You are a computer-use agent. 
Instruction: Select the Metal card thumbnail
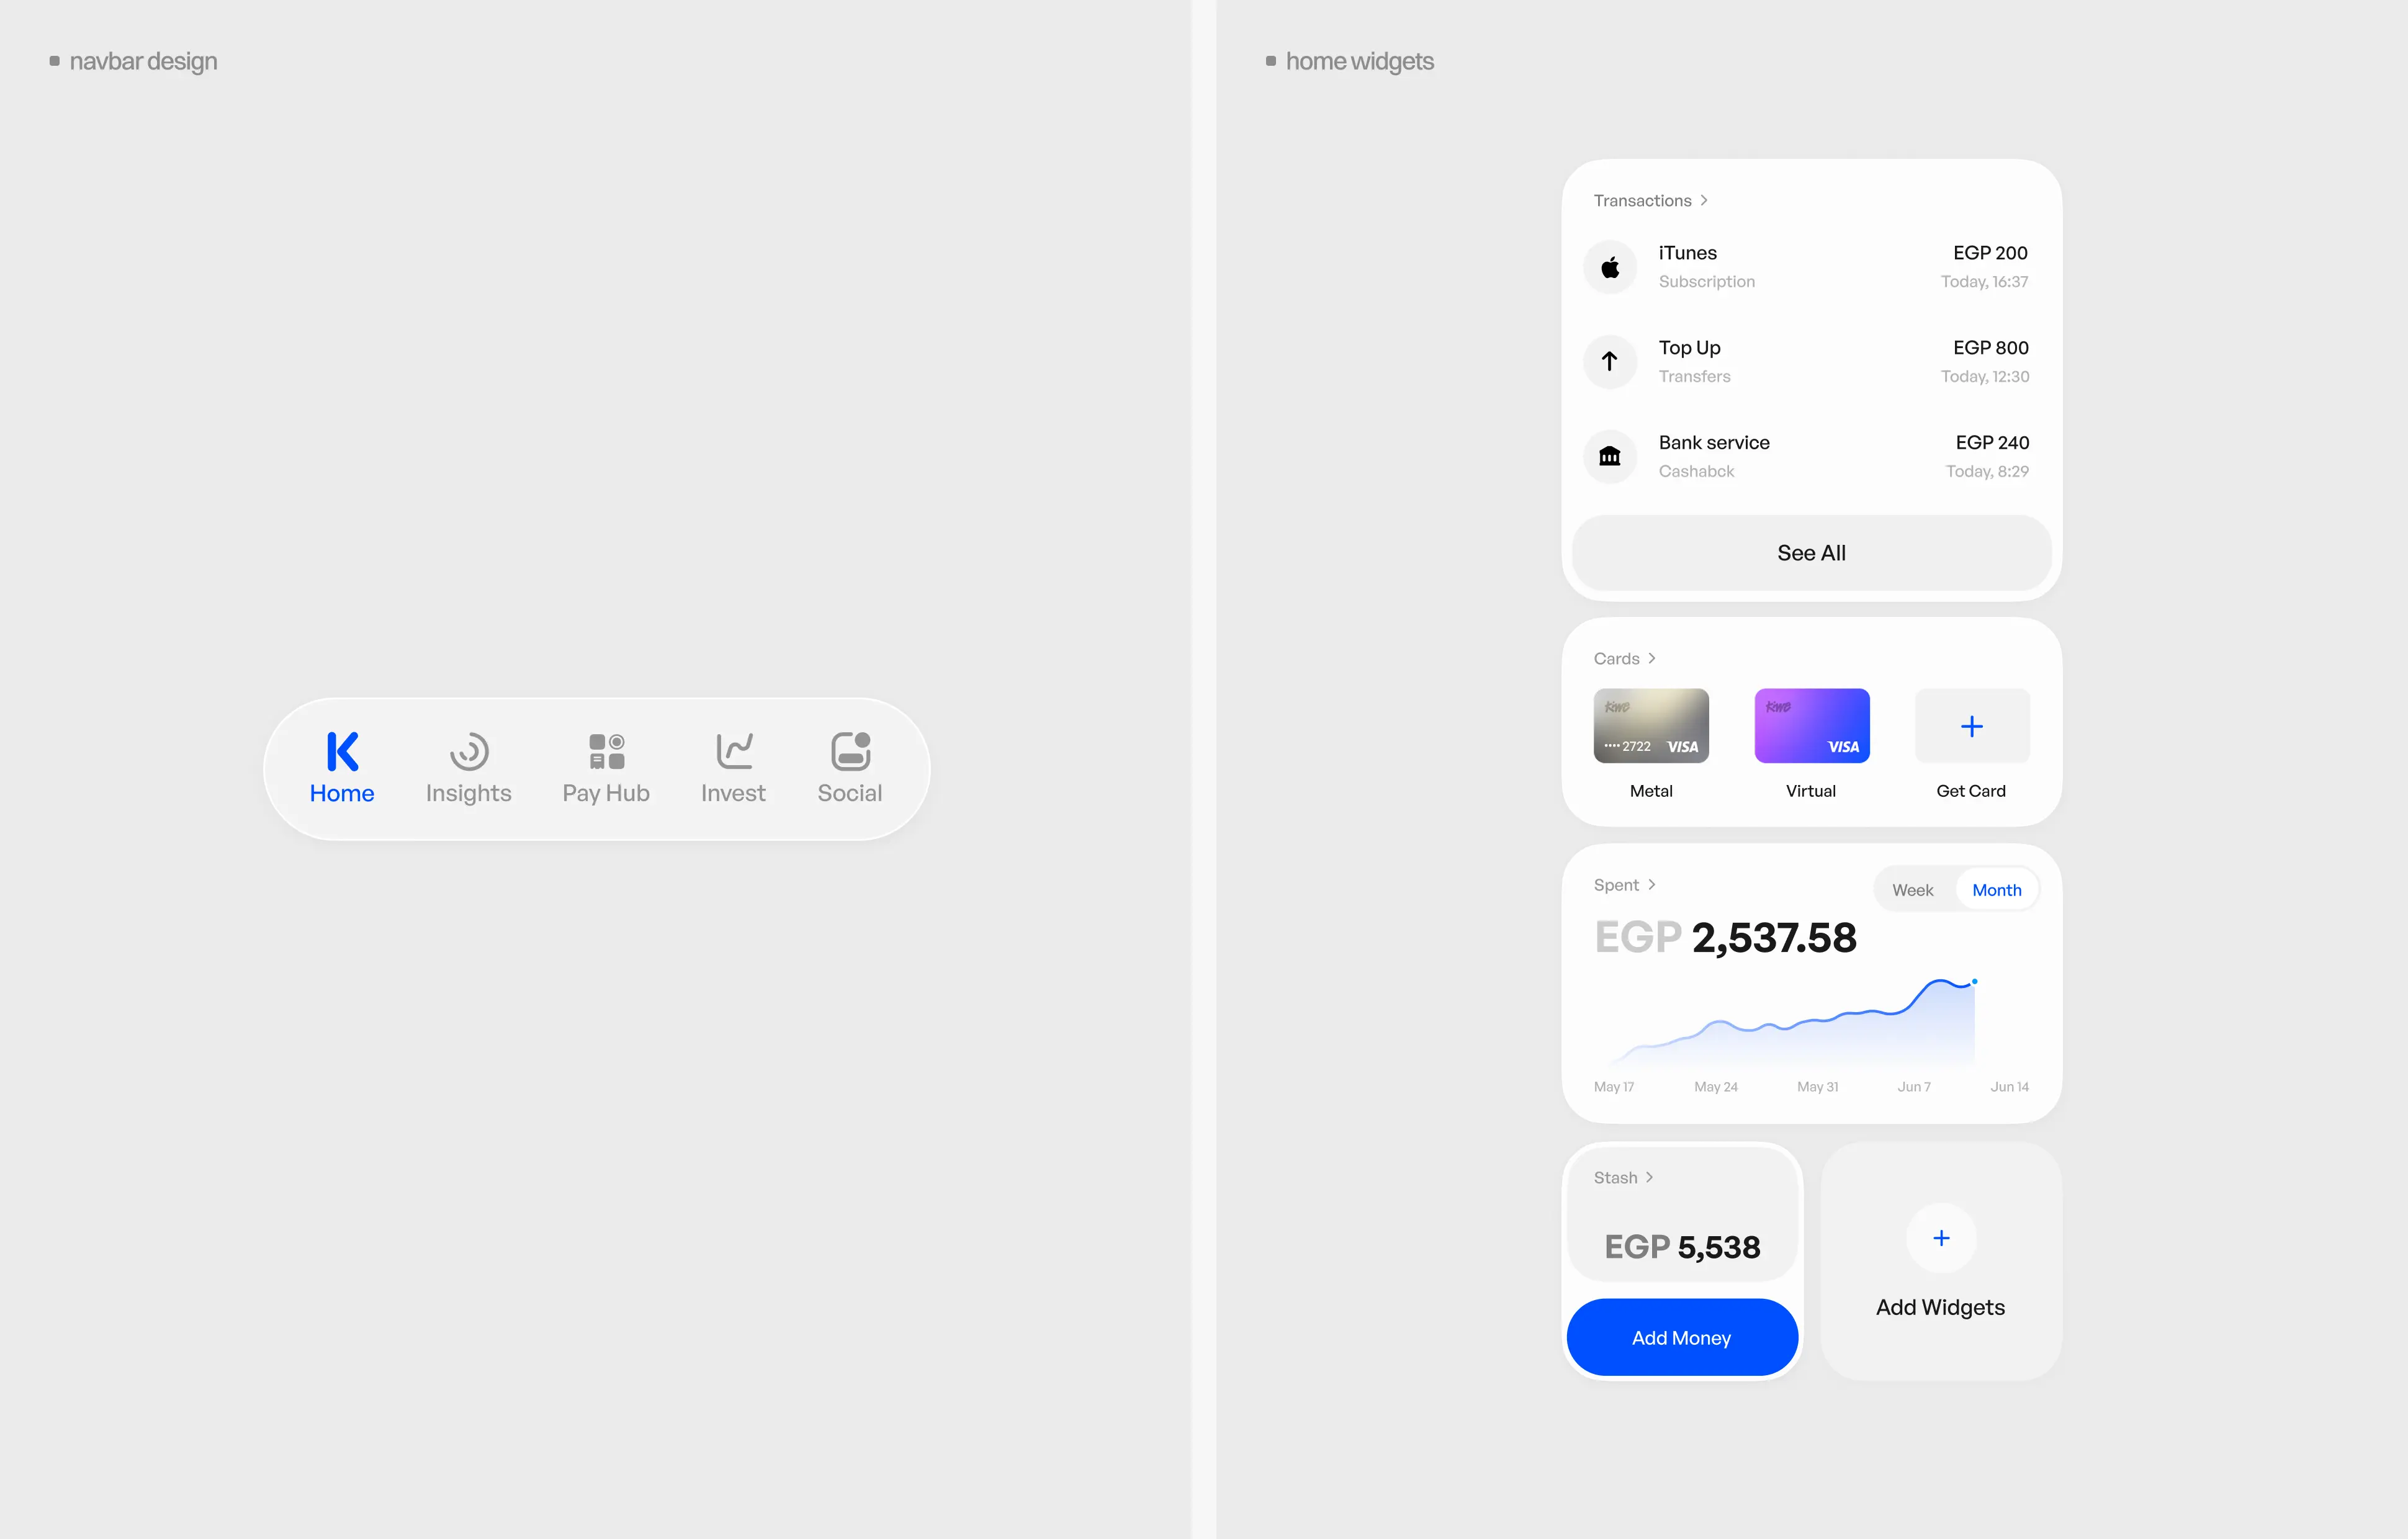pyautogui.click(x=1650, y=724)
